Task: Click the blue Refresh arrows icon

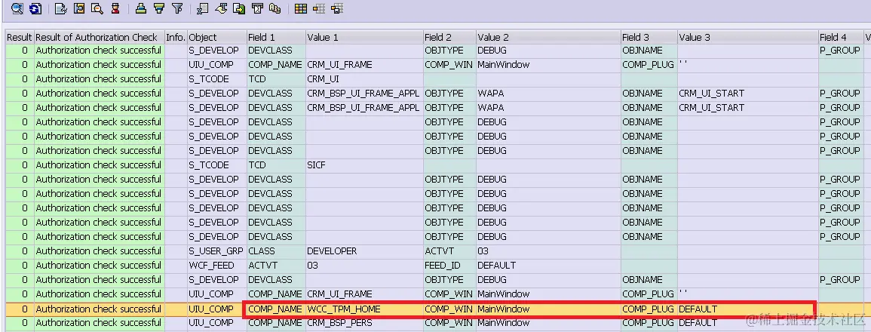Action: [x=35, y=8]
